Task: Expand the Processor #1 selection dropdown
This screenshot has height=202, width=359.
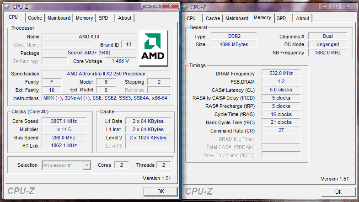Action: [x=87, y=165]
